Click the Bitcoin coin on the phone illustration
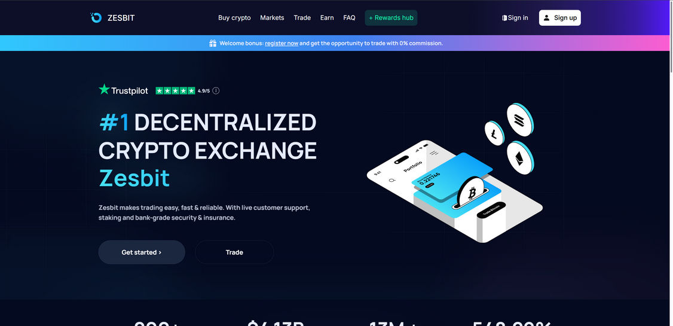673x326 pixels. [471, 192]
